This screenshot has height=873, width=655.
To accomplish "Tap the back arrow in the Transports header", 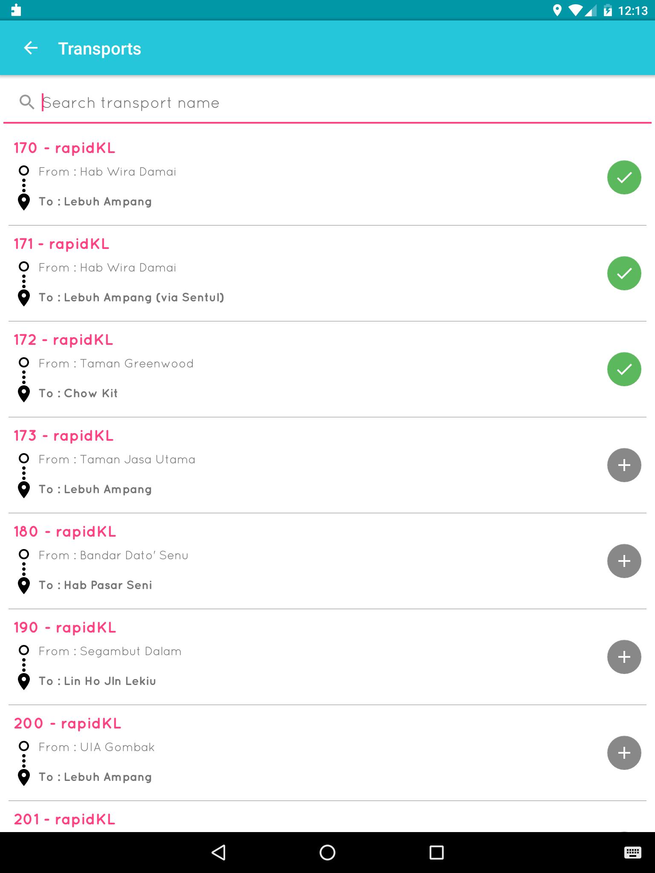I will (x=31, y=48).
